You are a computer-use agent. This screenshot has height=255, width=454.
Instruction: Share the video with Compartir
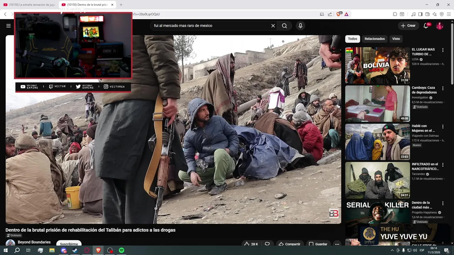coord(289,244)
